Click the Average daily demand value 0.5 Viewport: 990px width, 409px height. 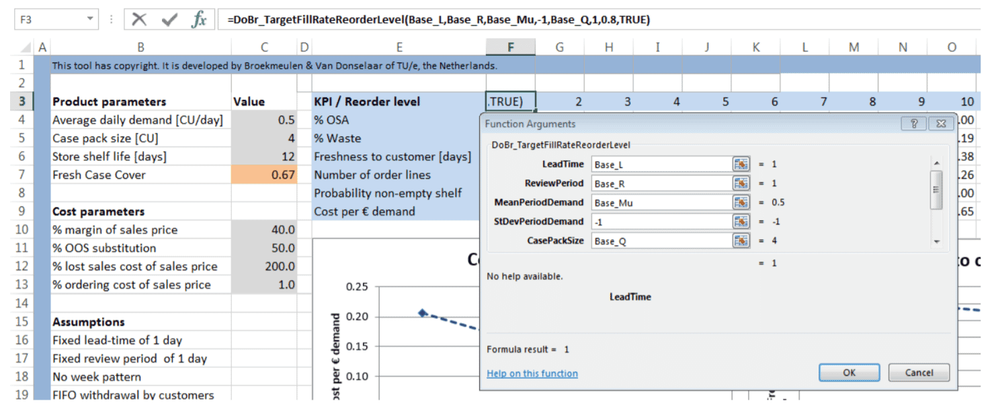pos(264,120)
